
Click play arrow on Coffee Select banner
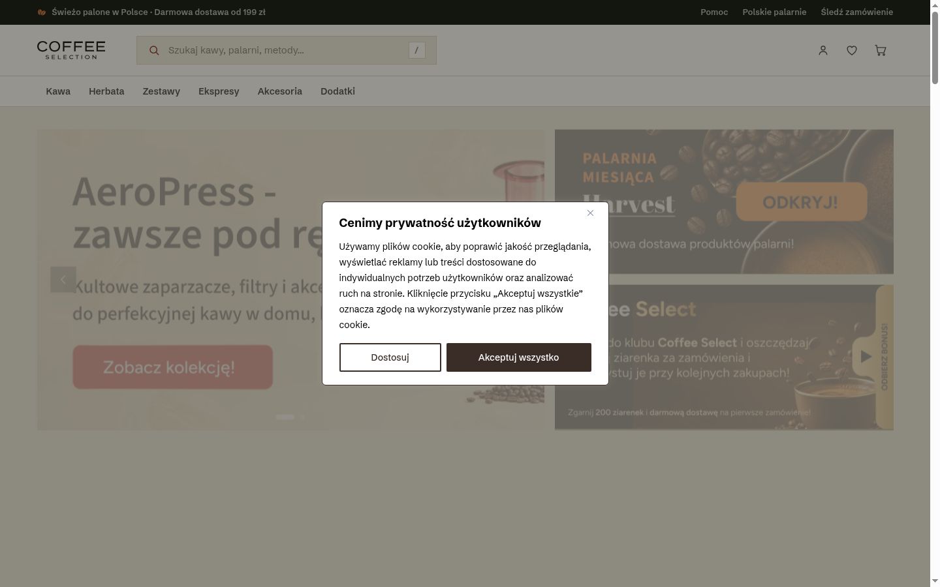tap(866, 357)
